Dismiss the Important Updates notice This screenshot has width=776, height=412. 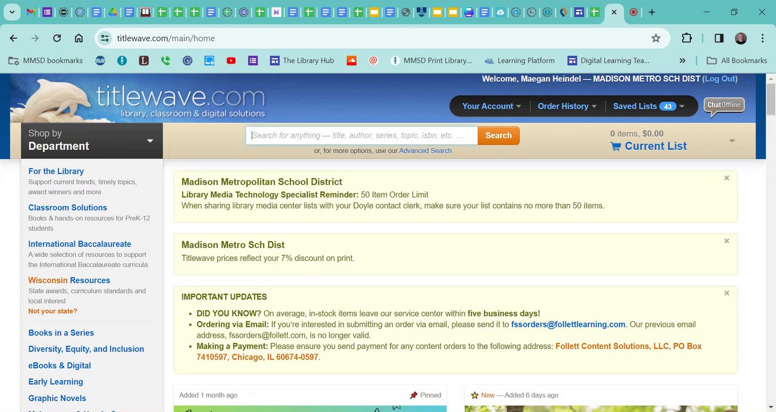pos(727,293)
